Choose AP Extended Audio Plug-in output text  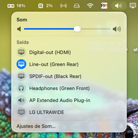tap(60, 100)
